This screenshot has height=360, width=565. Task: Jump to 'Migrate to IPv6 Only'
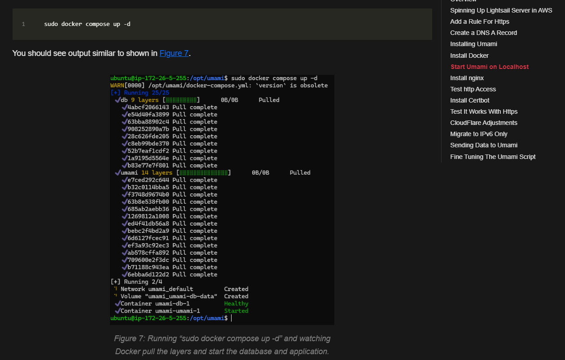[x=478, y=134]
